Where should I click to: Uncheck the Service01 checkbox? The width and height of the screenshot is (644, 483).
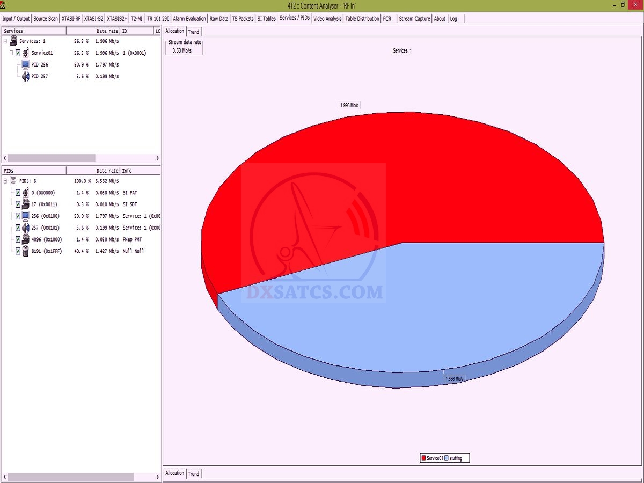pos(18,53)
